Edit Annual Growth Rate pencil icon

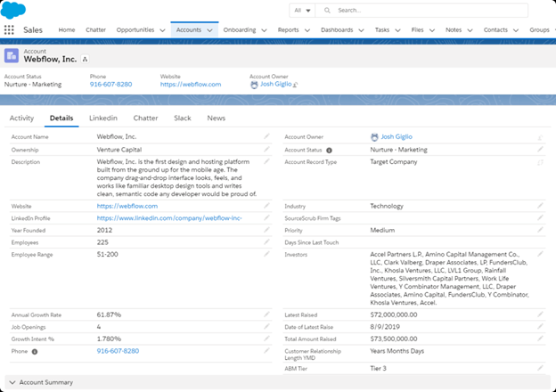(x=266, y=314)
